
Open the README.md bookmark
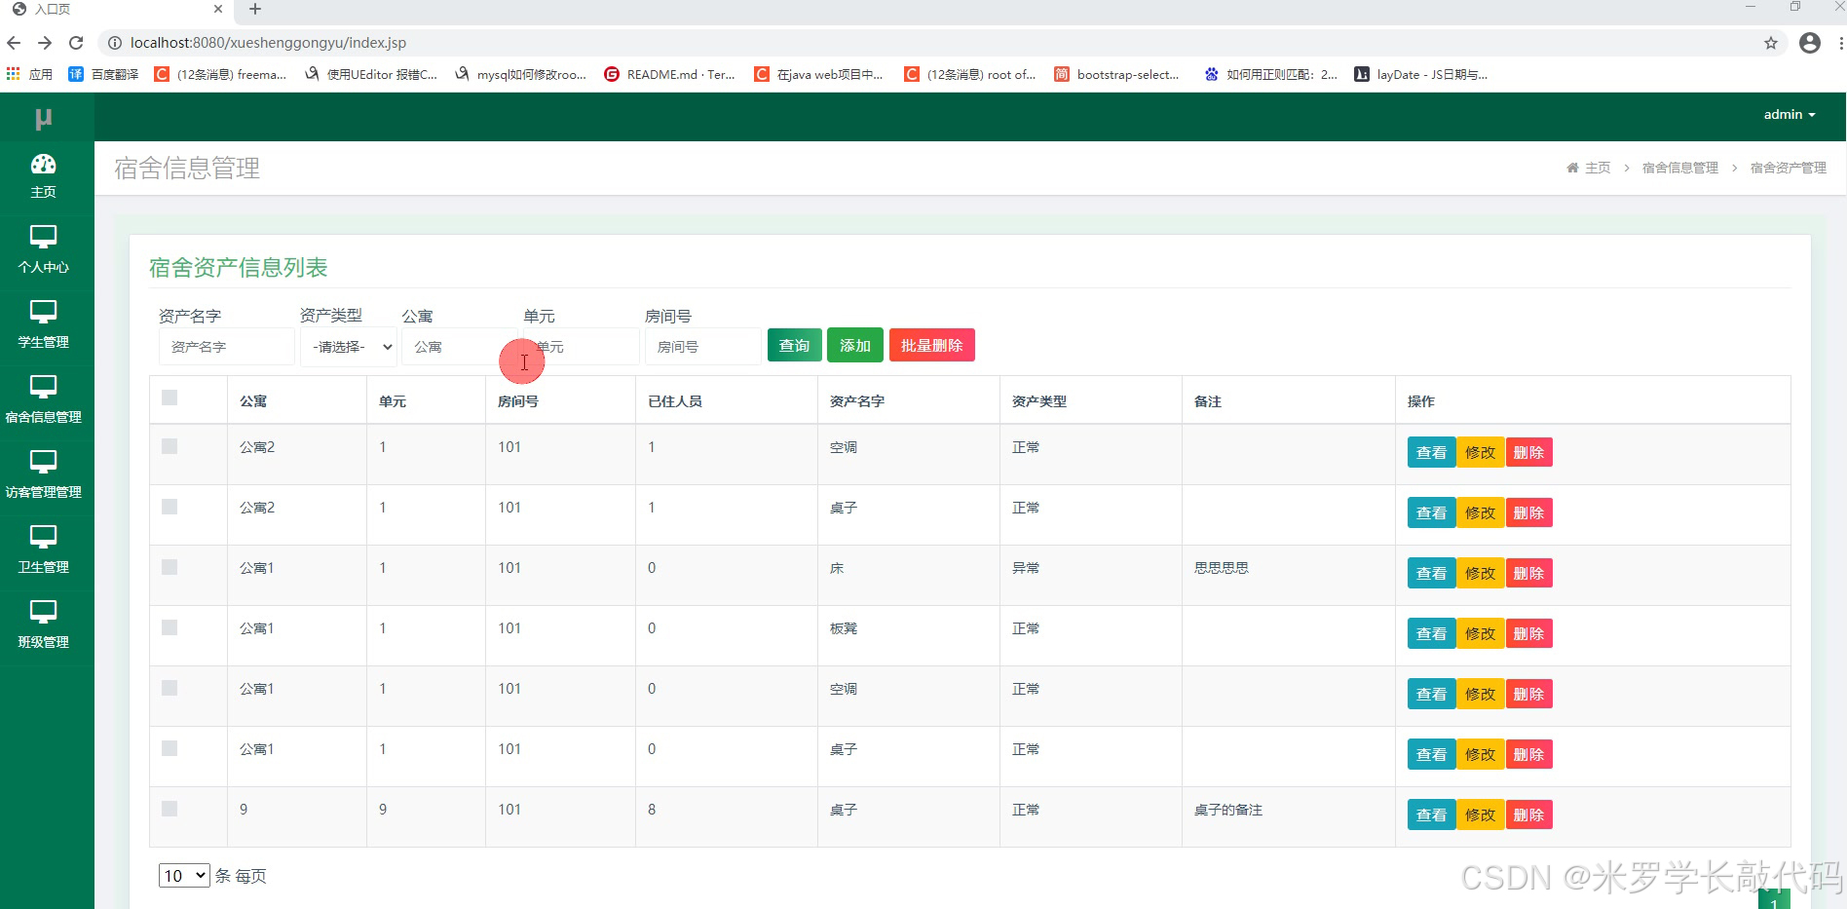(x=670, y=74)
